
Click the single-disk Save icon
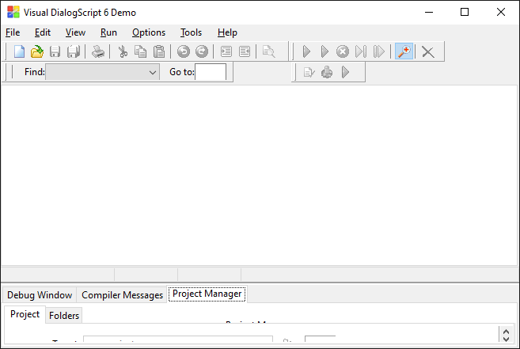tap(55, 51)
